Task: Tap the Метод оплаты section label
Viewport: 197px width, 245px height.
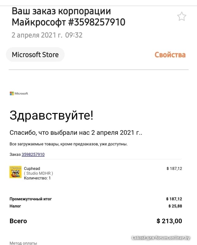Action: [x=24, y=243]
